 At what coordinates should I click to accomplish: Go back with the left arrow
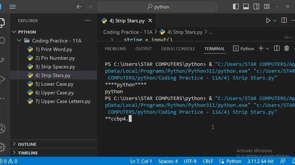[79, 7]
